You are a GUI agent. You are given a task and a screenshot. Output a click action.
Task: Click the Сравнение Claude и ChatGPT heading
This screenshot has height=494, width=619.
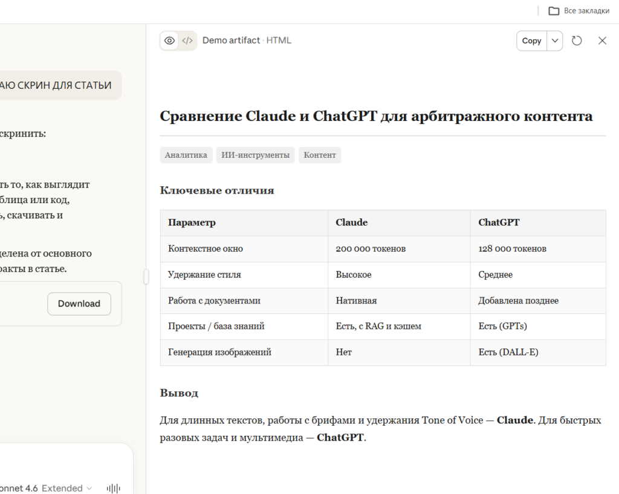tap(376, 116)
